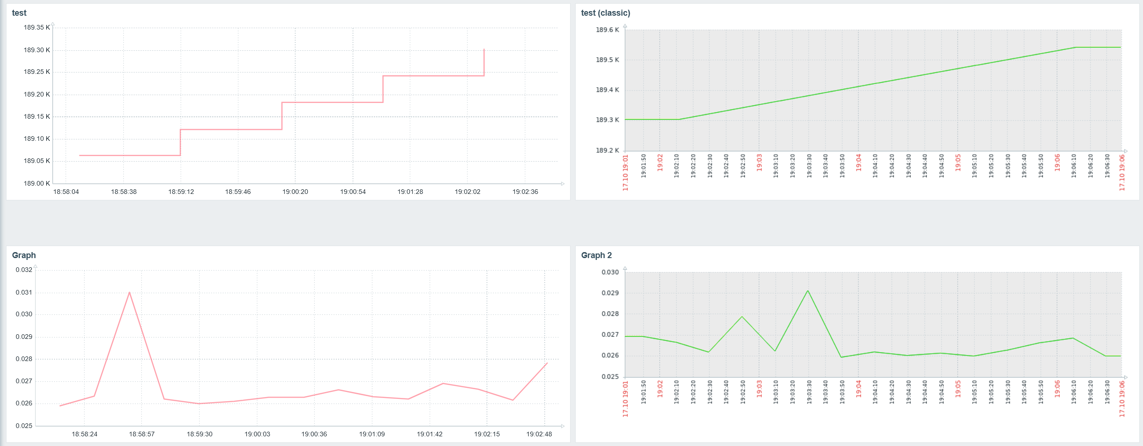The image size is (1143, 446).
Task: Click the 0.028 axis label in Graph 2
Action: pos(610,314)
